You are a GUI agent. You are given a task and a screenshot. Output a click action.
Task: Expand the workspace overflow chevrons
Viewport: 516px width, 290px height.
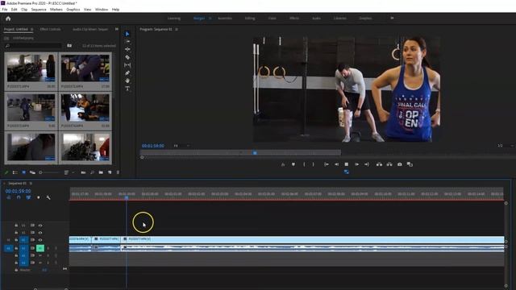(x=392, y=18)
